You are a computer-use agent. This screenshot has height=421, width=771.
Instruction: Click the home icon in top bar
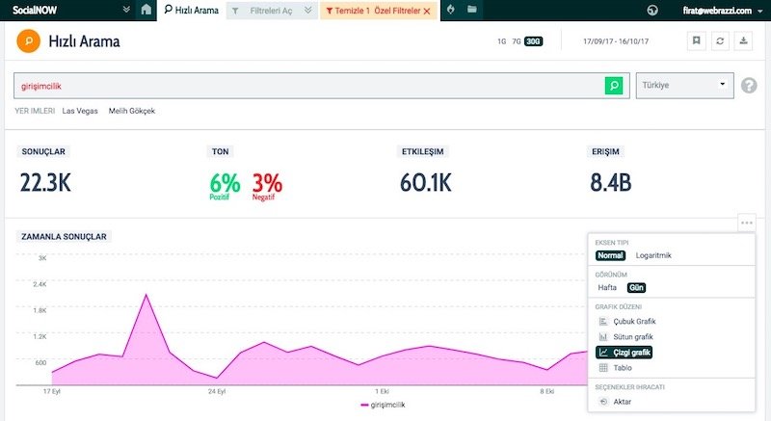click(146, 10)
